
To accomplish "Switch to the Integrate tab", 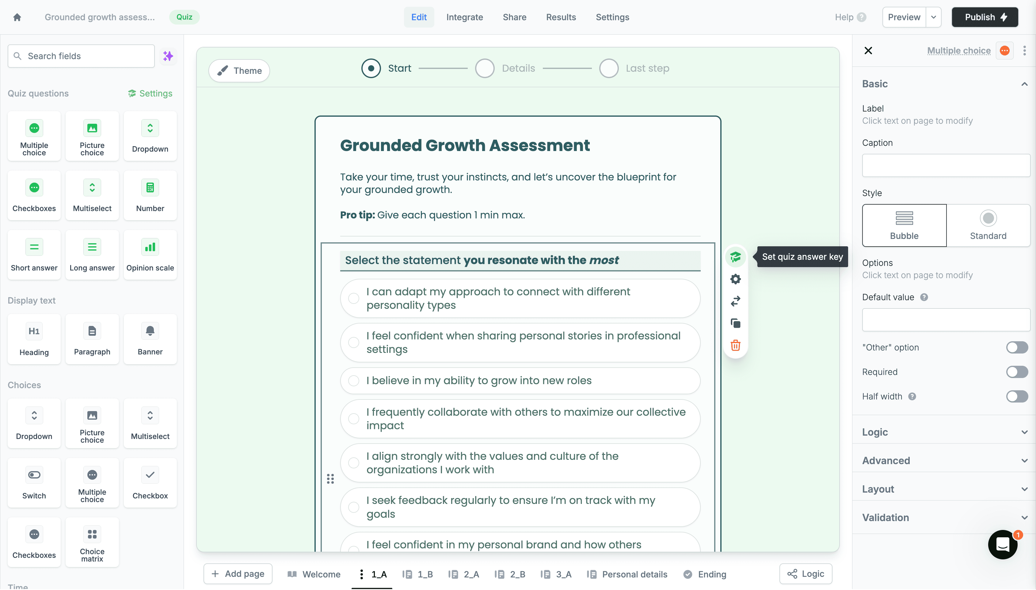I will tap(464, 17).
